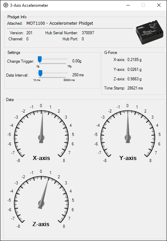Click the Y-axis G-Force value 0.0261 g
Screen dimensions: 167x241
pyautogui.click(x=135, y=69)
